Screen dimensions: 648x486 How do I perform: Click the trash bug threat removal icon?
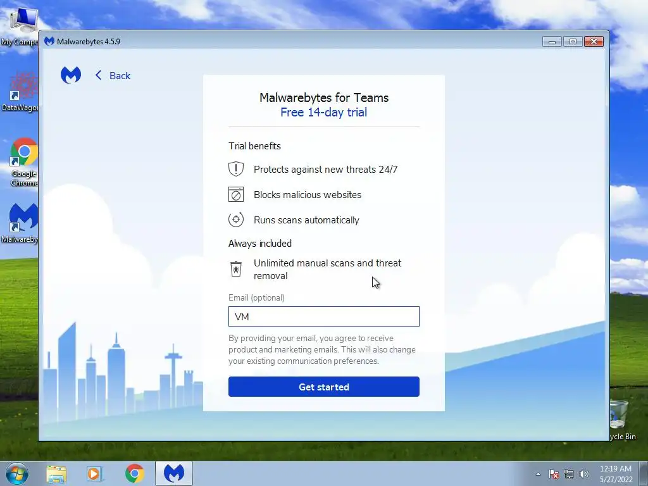click(x=236, y=269)
